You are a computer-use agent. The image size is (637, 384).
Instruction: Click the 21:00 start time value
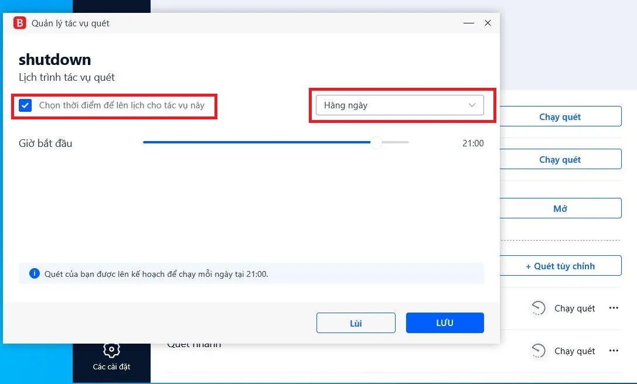point(473,143)
